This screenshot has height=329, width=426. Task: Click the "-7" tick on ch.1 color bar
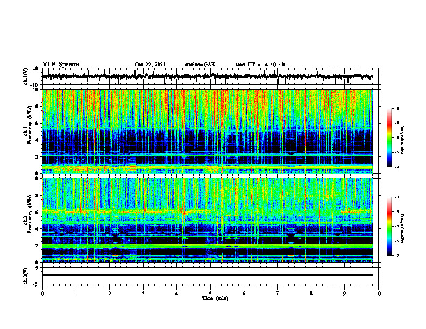coord(396,167)
